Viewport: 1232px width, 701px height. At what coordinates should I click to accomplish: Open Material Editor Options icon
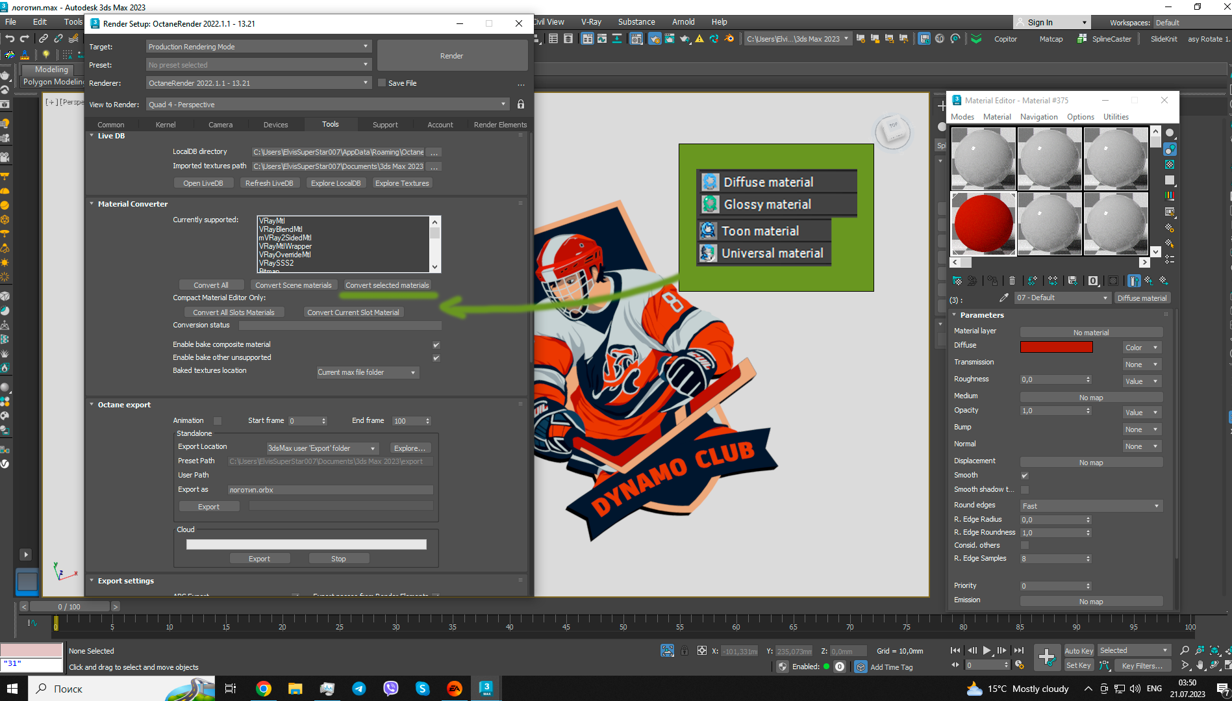(x=1170, y=228)
